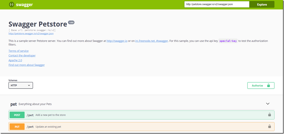Click the 1.0.0 version badge
This screenshot has width=284, height=134.
pos(71,23)
